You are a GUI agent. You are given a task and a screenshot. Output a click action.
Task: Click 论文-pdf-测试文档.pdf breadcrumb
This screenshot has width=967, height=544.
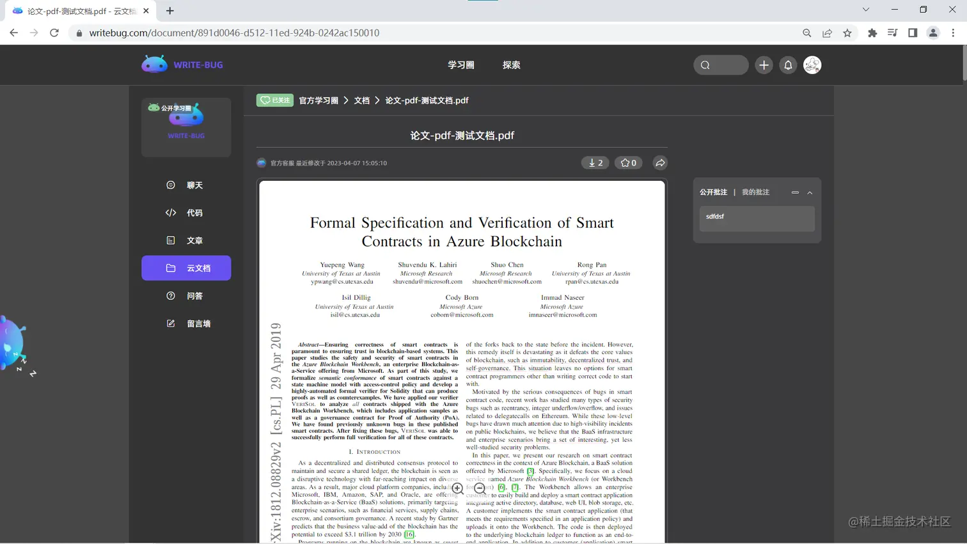click(x=427, y=100)
